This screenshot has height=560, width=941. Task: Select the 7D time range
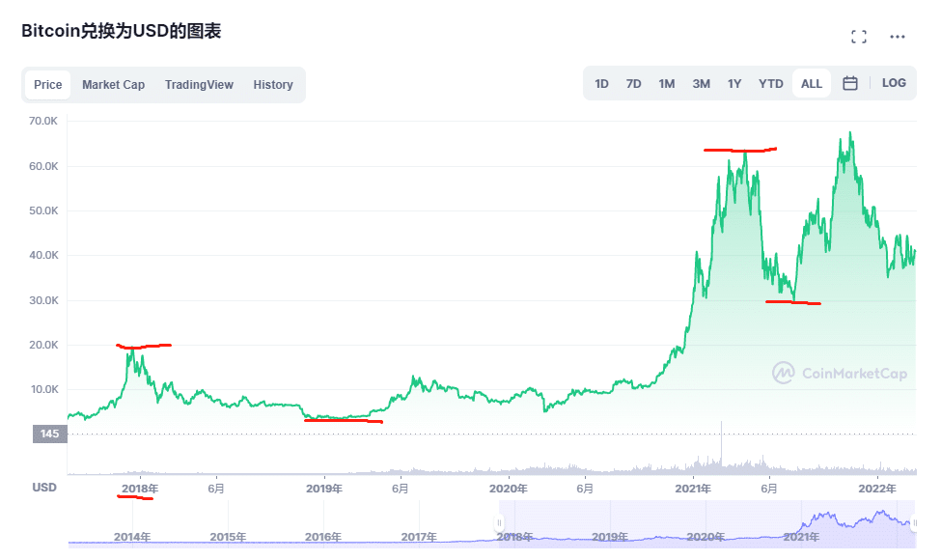point(633,83)
